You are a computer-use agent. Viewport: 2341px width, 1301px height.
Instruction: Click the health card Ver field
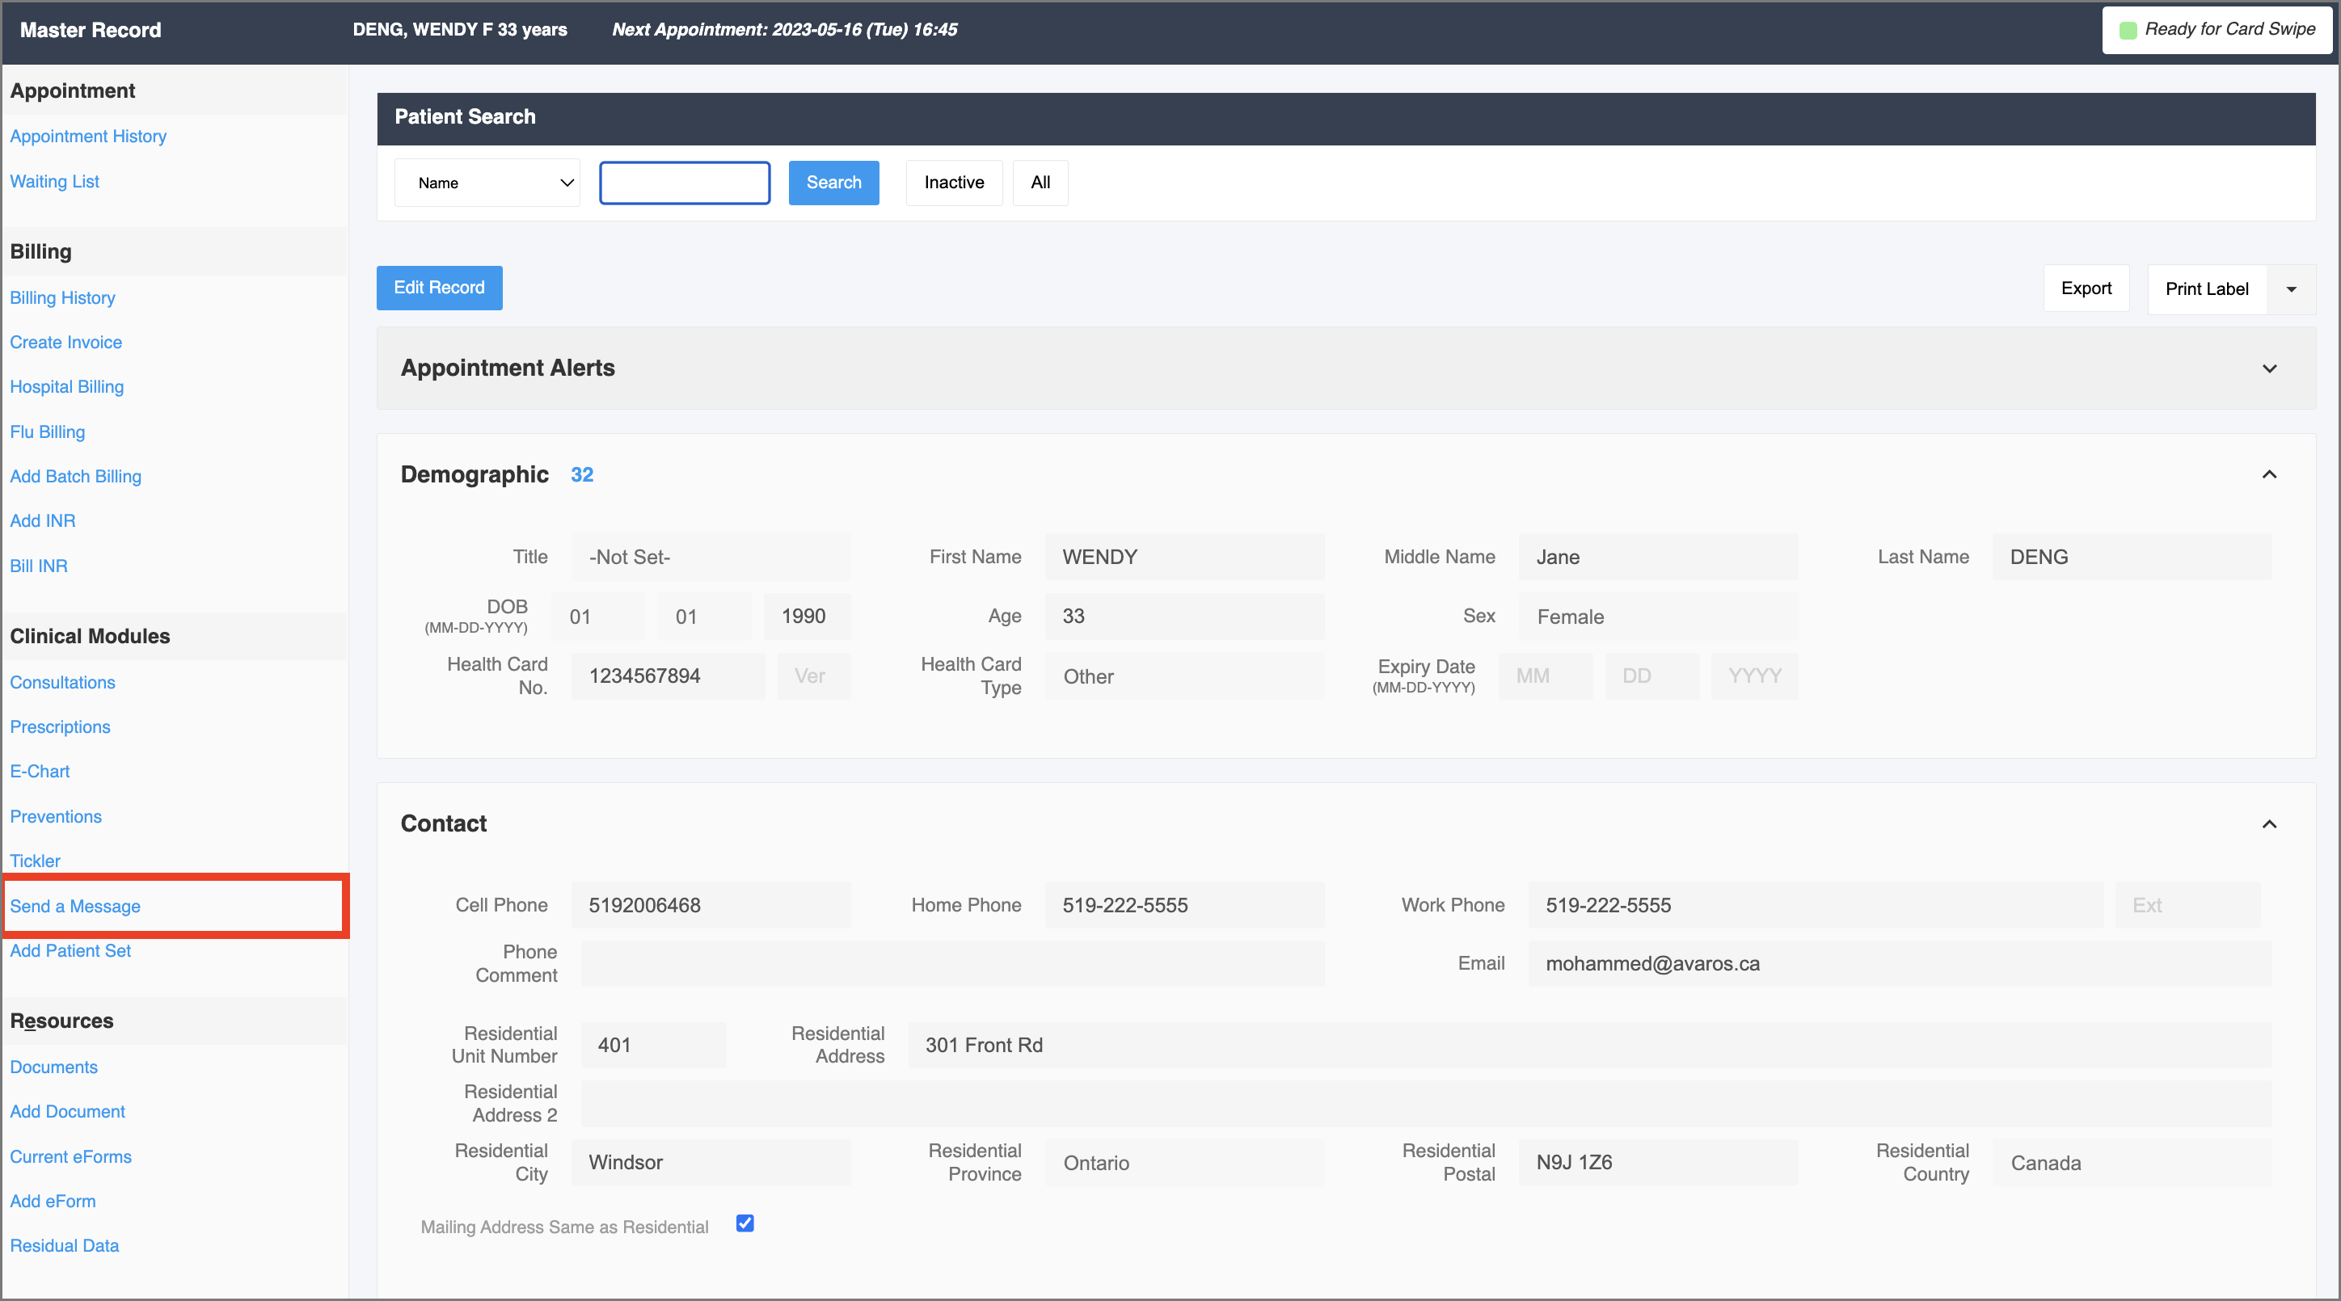[x=814, y=676]
